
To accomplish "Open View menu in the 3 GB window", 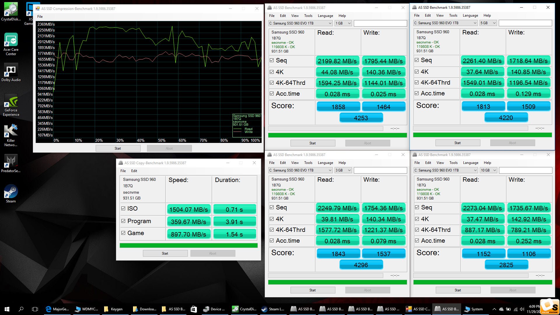I will pyautogui.click(x=295, y=163).
